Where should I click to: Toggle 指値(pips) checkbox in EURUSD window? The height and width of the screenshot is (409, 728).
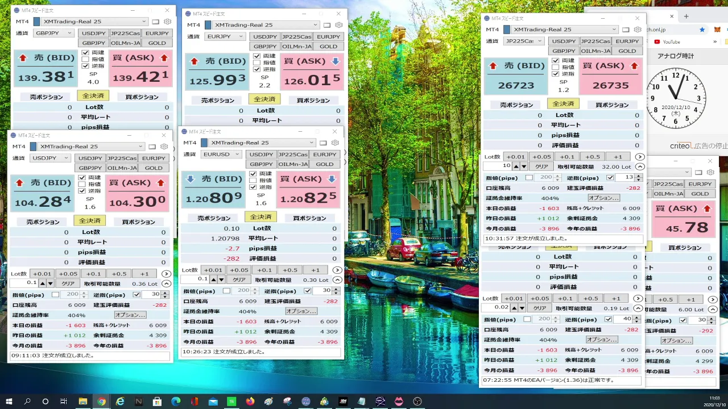(226, 291)
